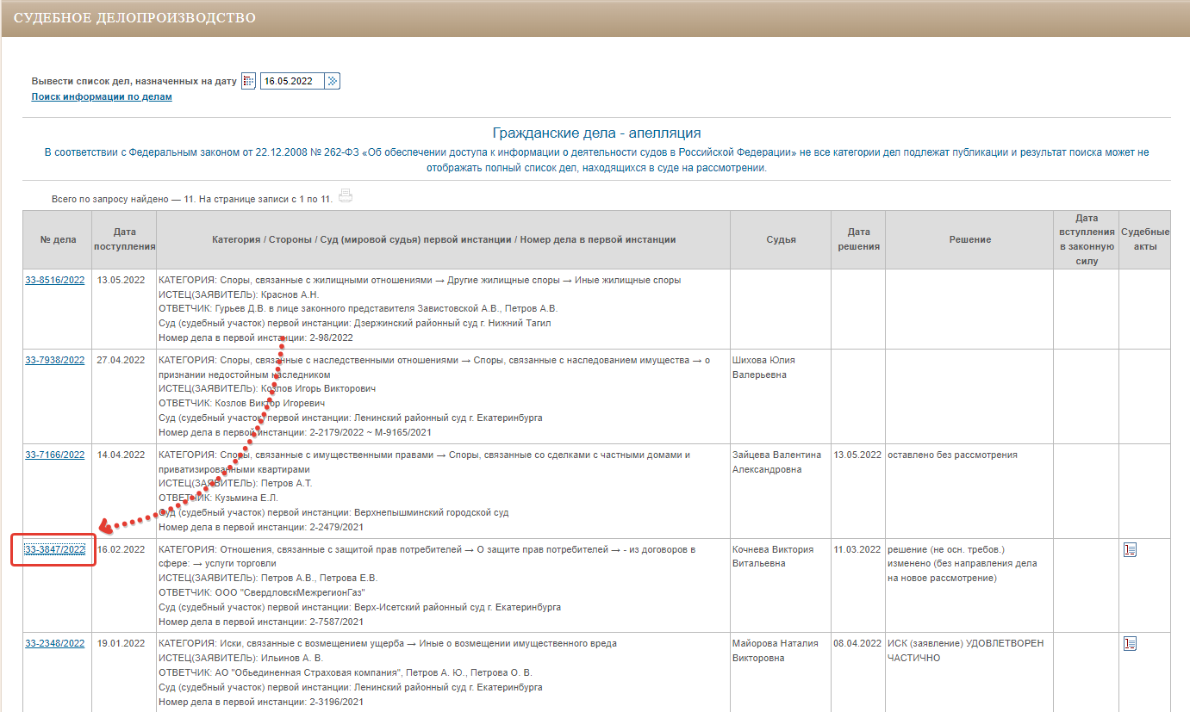The image size is (1190, 712).
Task: Click the decision date '08.04.2022'
Action: pos(857,643)
